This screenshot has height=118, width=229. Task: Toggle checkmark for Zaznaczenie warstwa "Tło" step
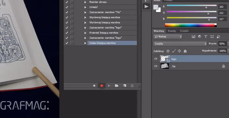tap(67, 12)
